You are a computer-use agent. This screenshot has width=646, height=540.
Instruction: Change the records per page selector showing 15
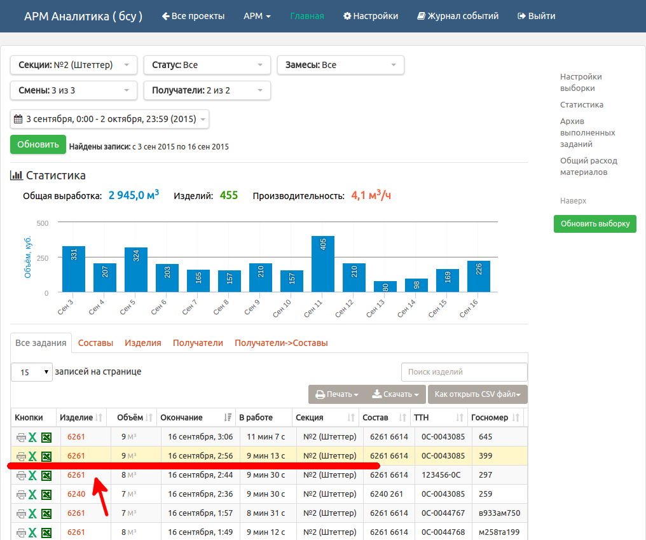32,372
